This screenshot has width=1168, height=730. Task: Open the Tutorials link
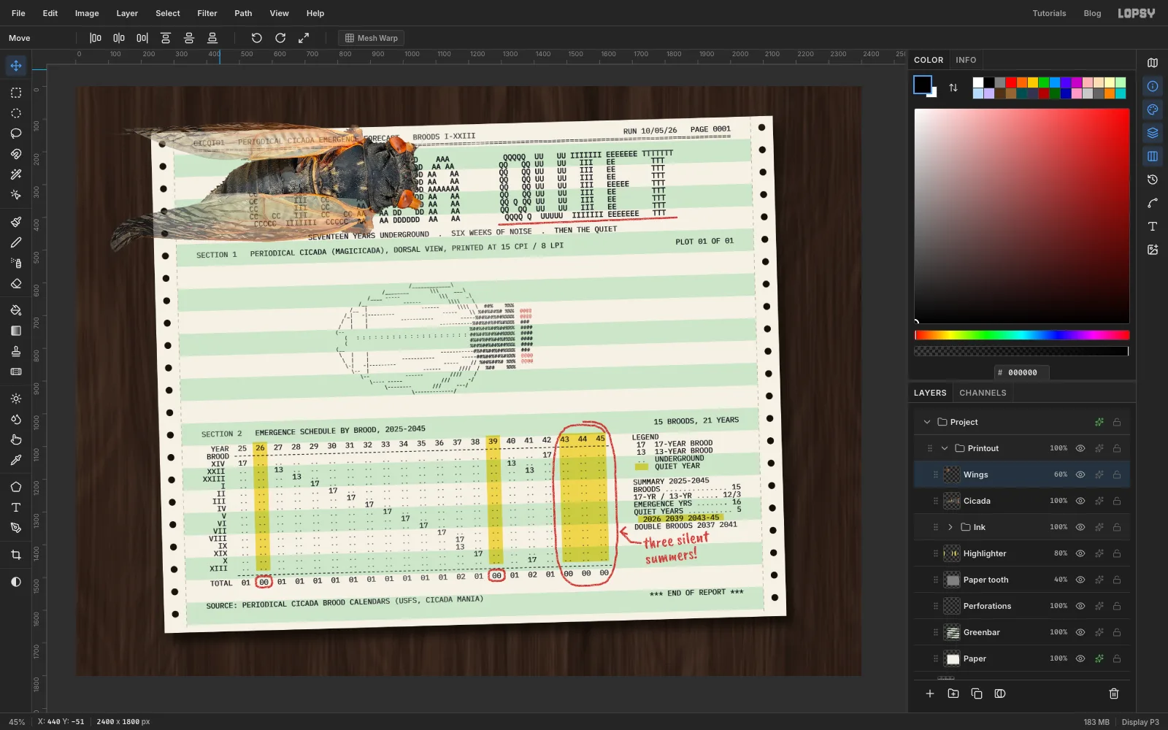tap(1049, 13)
